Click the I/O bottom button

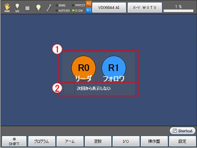pos(126,141)
